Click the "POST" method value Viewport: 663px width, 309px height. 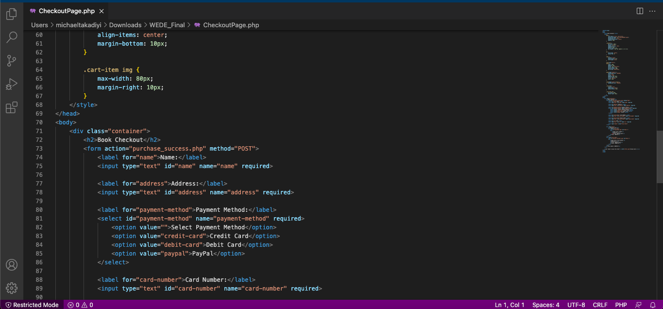point(245,149)
